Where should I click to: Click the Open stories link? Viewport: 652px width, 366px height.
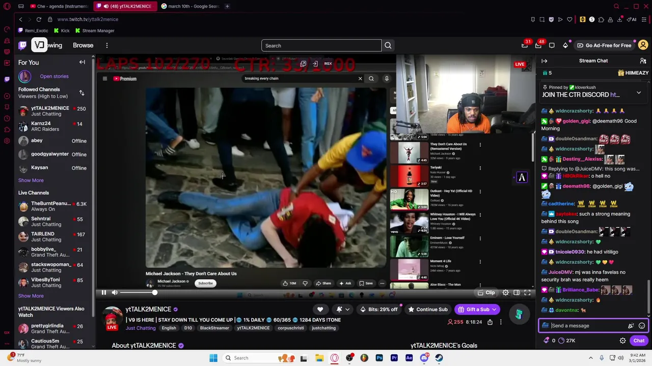coord(54,76)
